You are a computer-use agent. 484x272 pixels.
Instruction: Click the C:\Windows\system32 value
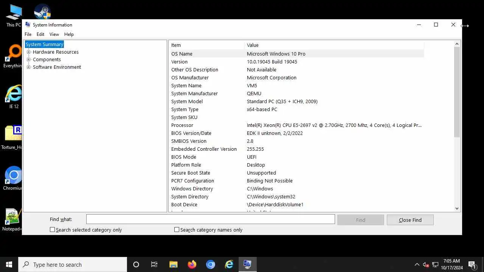click(x=271, y=196)
